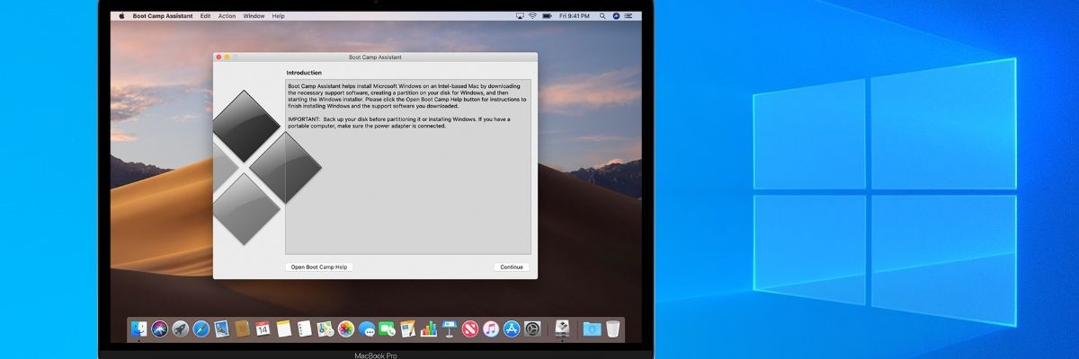Open the Trash in the Dock
This screenshot has height=359, width=1079.
click(612, 329)
